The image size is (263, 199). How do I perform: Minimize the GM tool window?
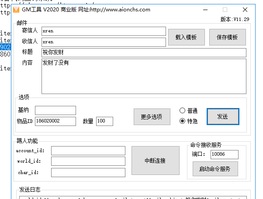pos(205,10)
